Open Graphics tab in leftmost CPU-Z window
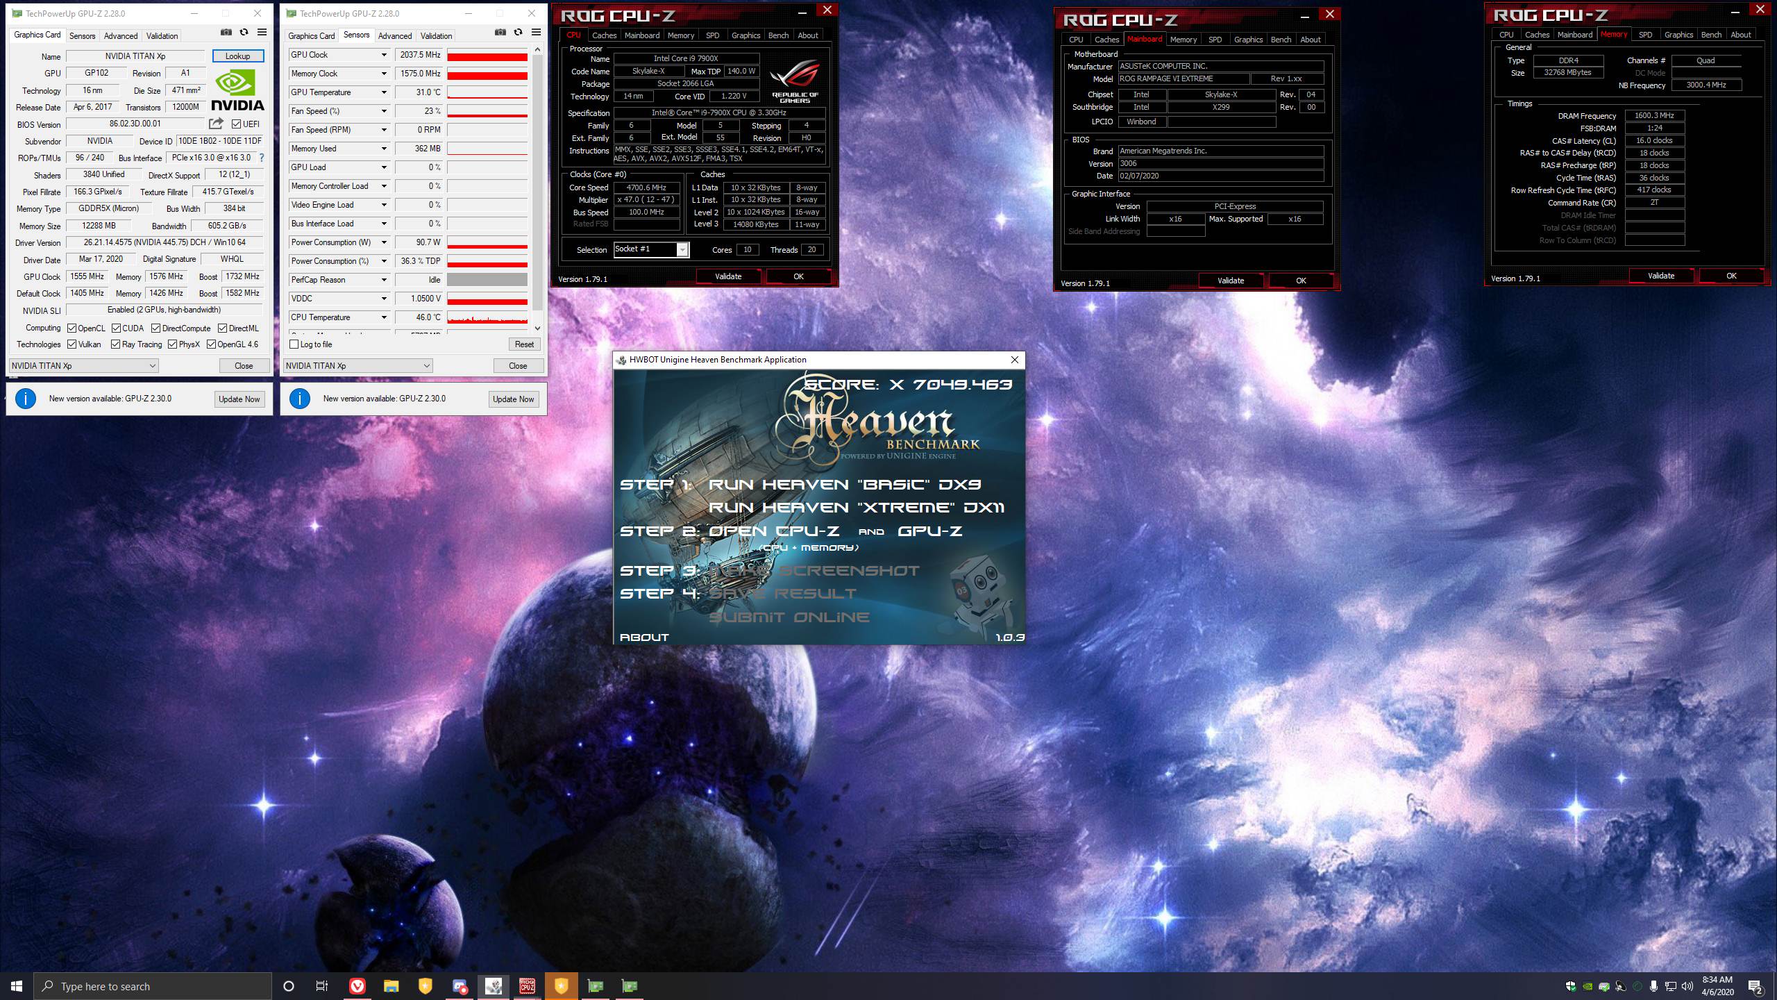 pos(746,35)
